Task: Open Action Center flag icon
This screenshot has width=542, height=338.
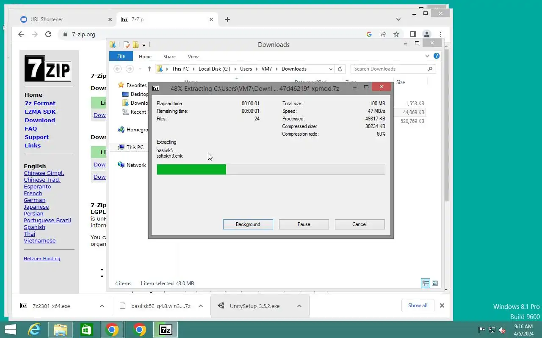Action: 481,330
